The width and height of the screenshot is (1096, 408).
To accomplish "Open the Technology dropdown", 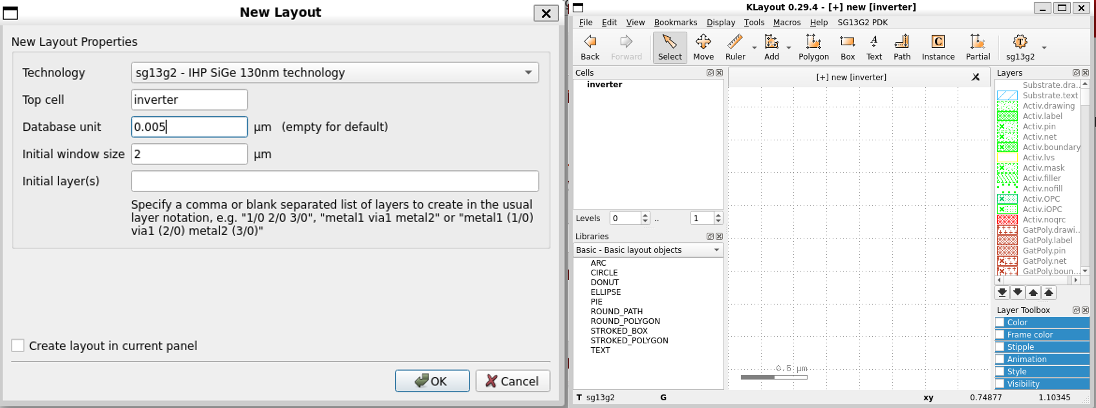I will pos(335,72).
